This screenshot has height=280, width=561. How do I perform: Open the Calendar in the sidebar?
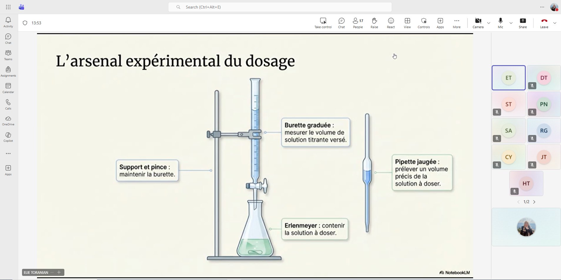(x=8, y=88)
